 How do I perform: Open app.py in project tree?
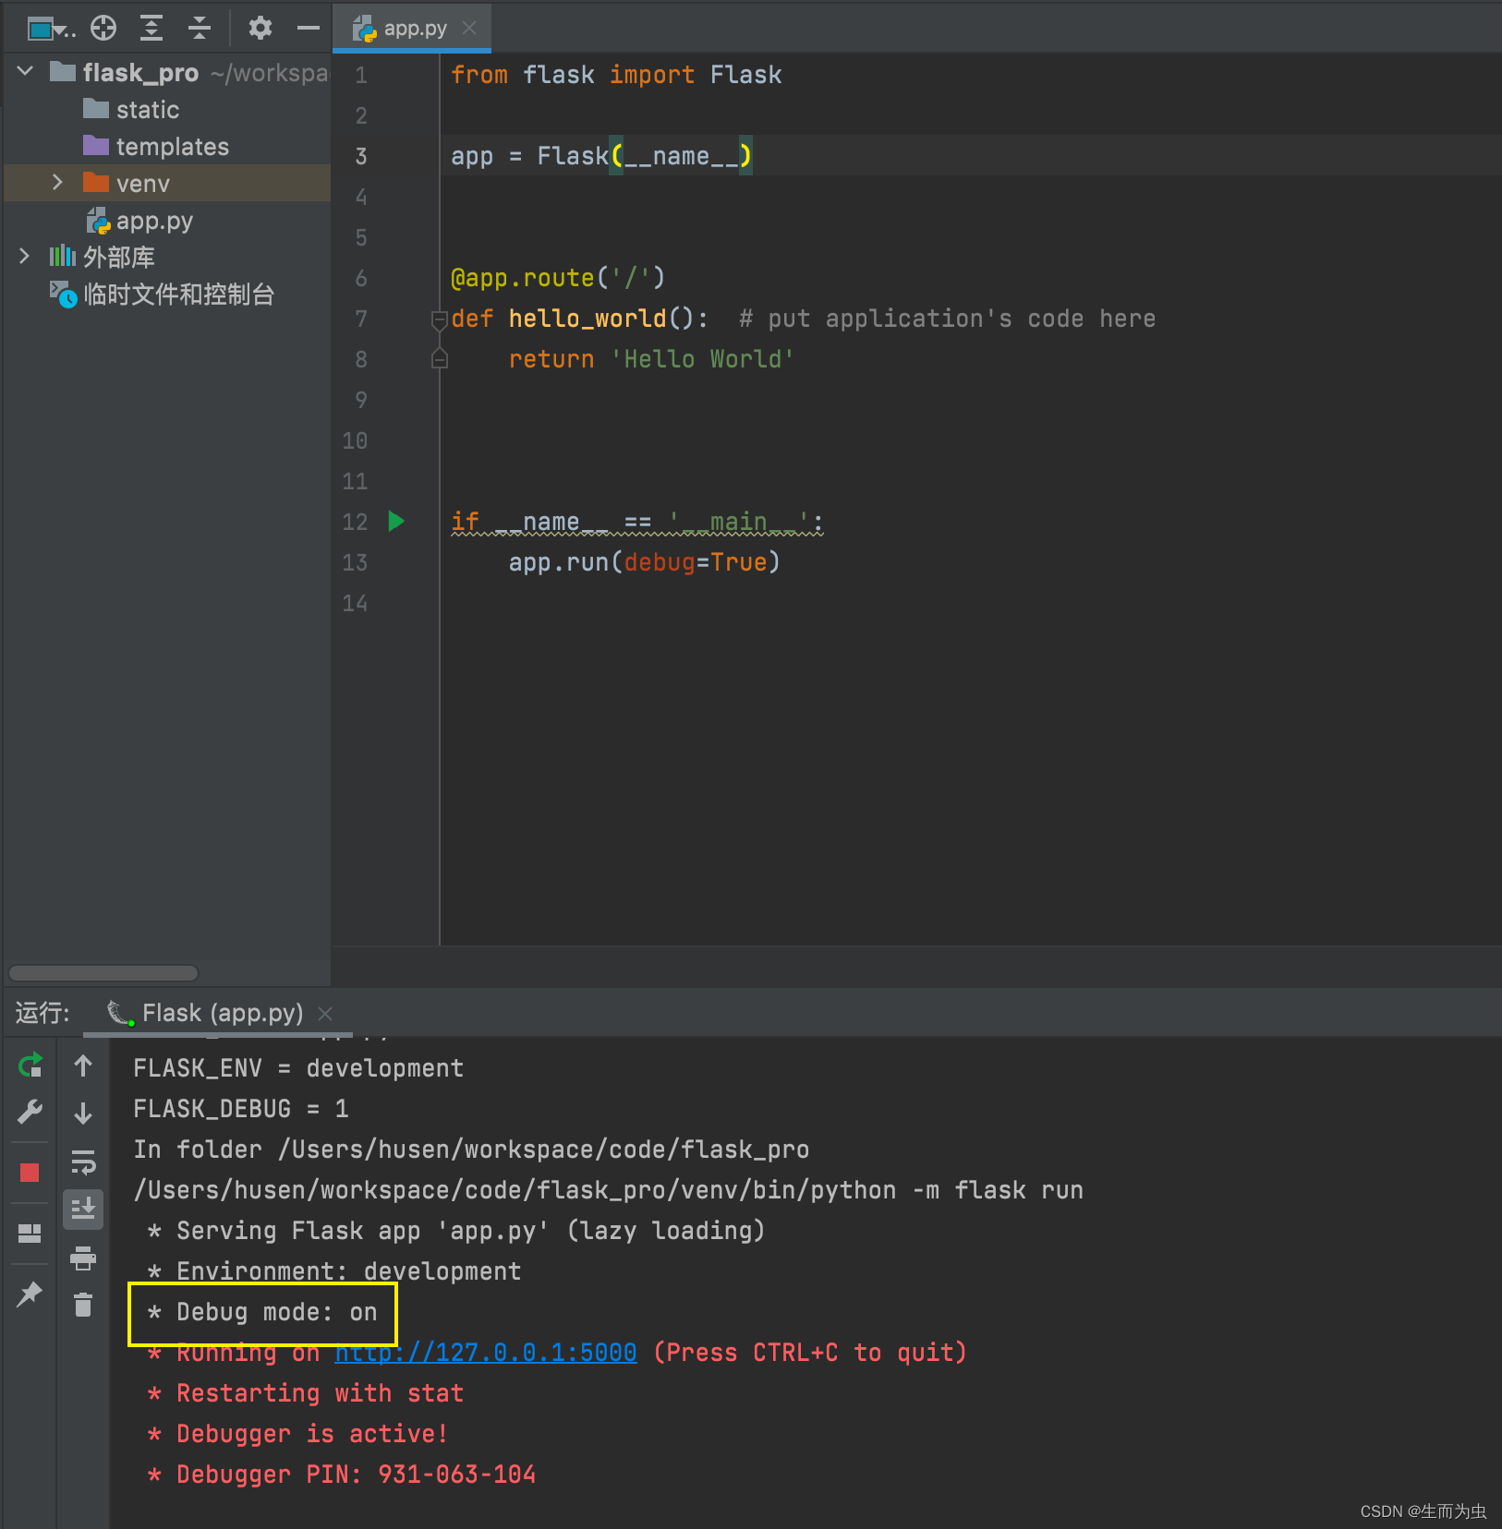click(139, 221)
